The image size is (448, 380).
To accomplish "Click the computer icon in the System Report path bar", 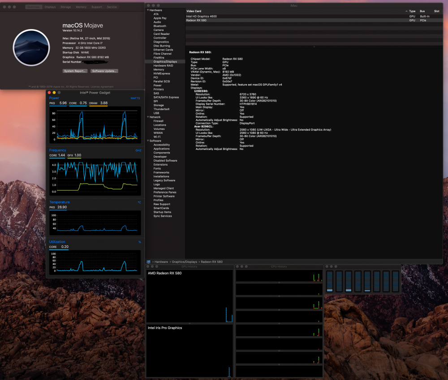I will (149, 262).
